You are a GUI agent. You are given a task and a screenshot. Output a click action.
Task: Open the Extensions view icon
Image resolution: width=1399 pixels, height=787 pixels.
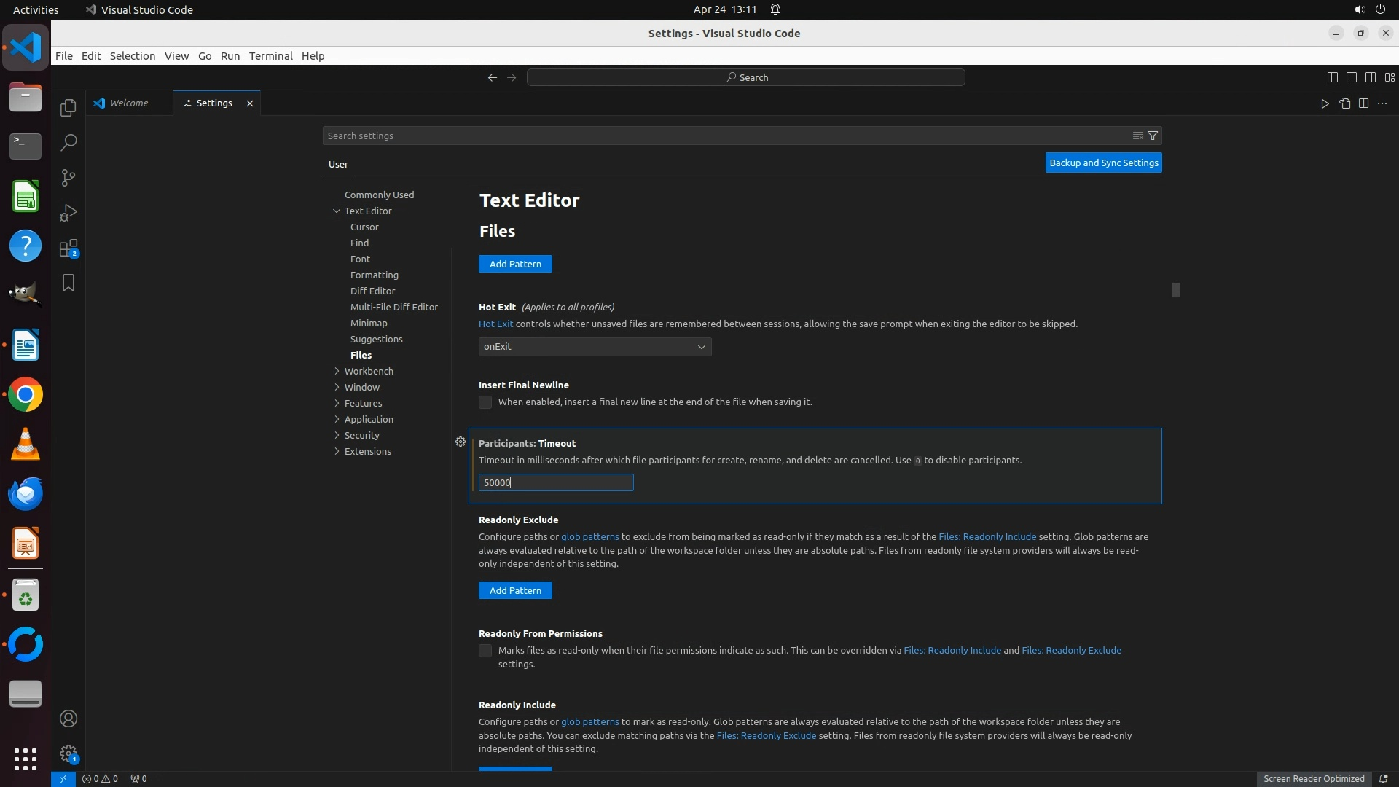coord(68,248)
